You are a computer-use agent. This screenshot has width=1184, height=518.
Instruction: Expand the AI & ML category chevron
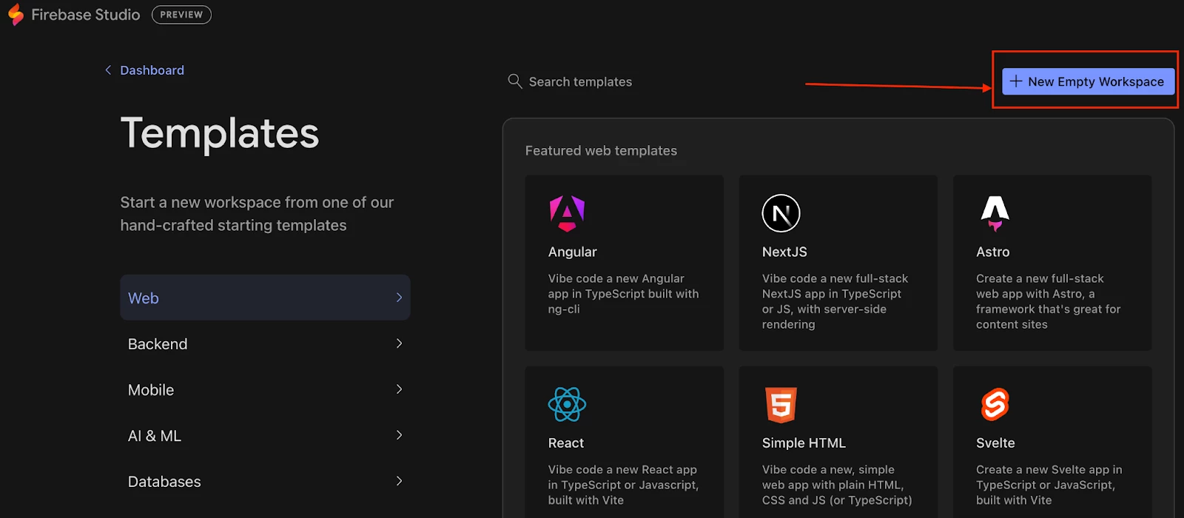(399, 435)
